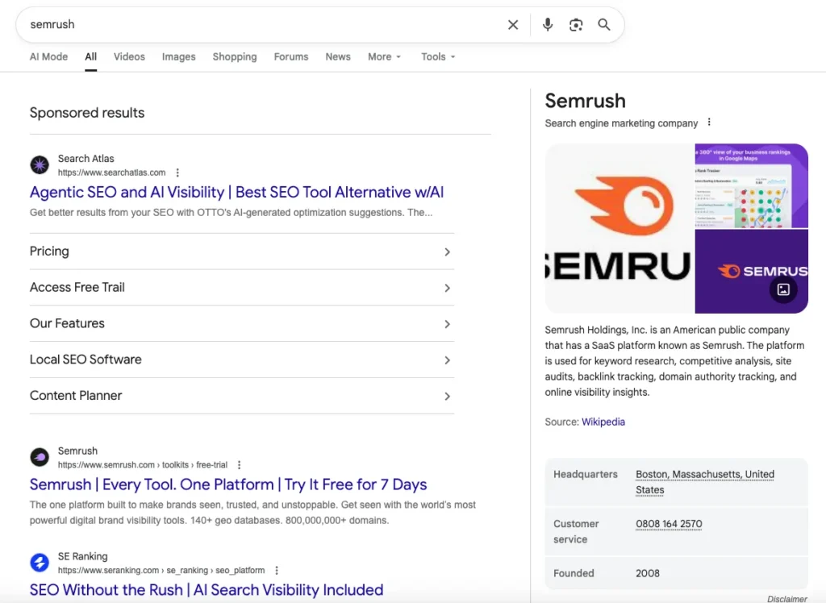826x603 pixels.
Task: Open the Agentic SEO and AI Visibility result
Action: click(236, 192)
